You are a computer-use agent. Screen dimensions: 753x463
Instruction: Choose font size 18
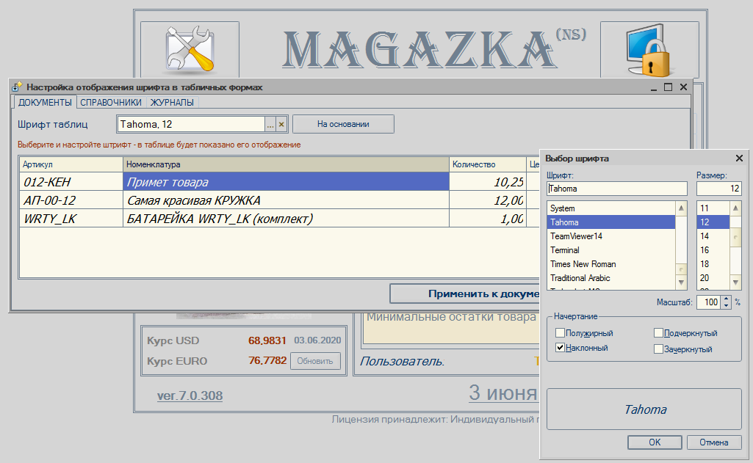tap(713, 264)
